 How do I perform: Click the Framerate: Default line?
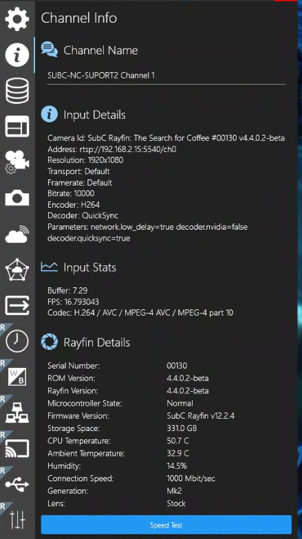pyautogui.click(x=80, y=183)
